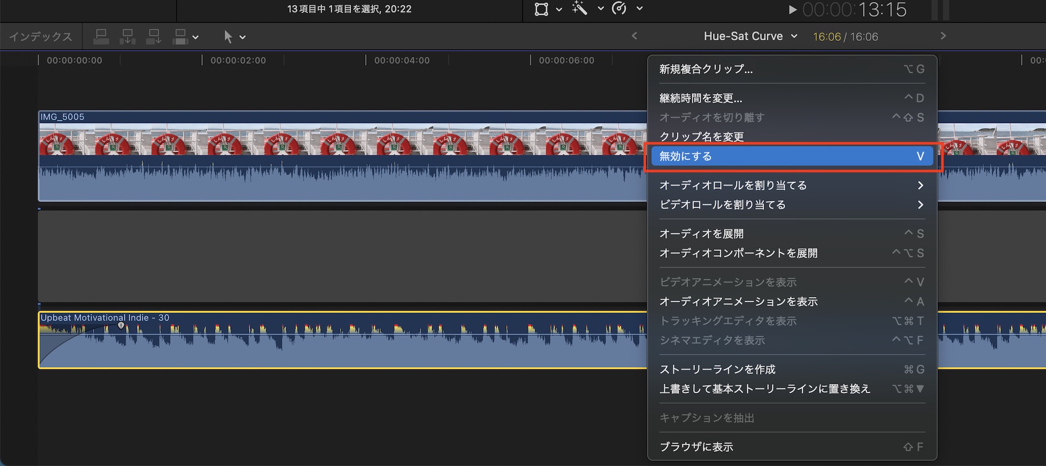The width and height of the screenshot is (1046, 466).
Task: Click the dimmed シネマエディタを表示 entry
Action: 792,340
